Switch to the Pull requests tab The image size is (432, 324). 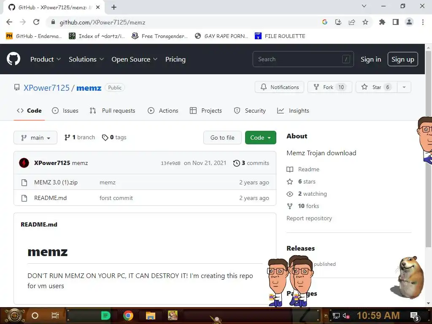[x=112, y=111]
